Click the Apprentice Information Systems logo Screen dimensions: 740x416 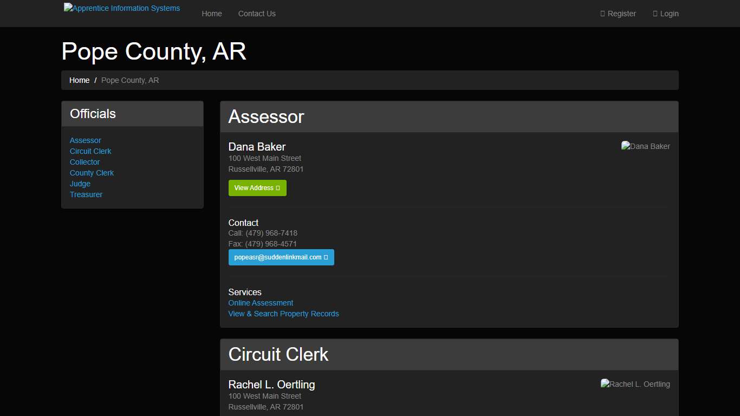[122, 8]
